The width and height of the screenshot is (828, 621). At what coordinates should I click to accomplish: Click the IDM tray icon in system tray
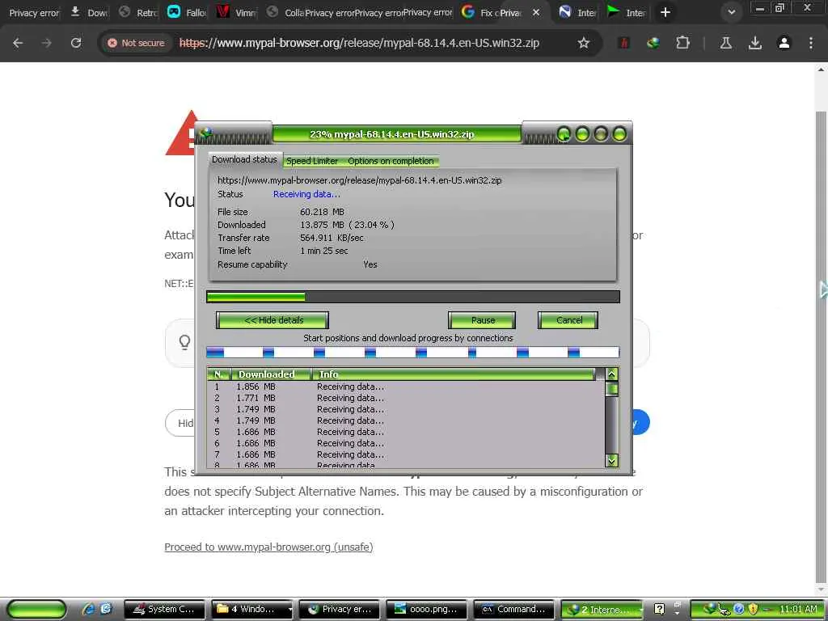[x=710, y=610]
